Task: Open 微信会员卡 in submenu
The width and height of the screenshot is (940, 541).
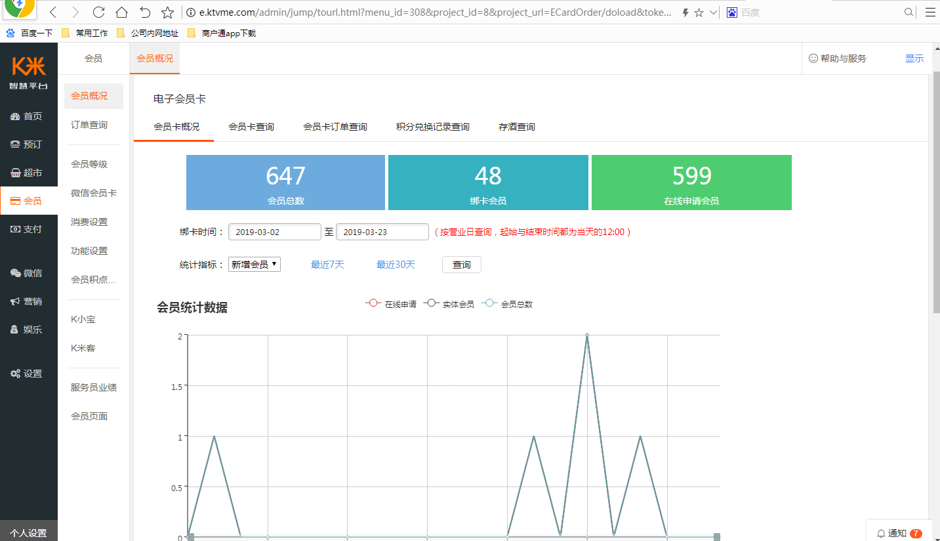Action: [x=94, y=193]
